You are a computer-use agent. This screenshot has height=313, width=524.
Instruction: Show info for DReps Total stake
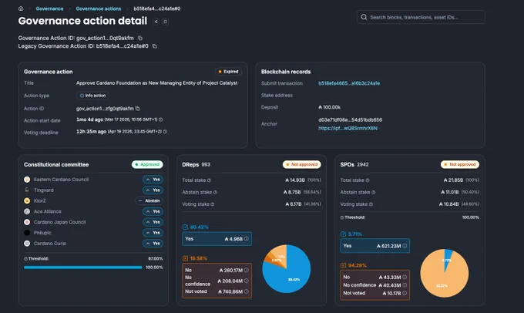[x=209, y=180]
